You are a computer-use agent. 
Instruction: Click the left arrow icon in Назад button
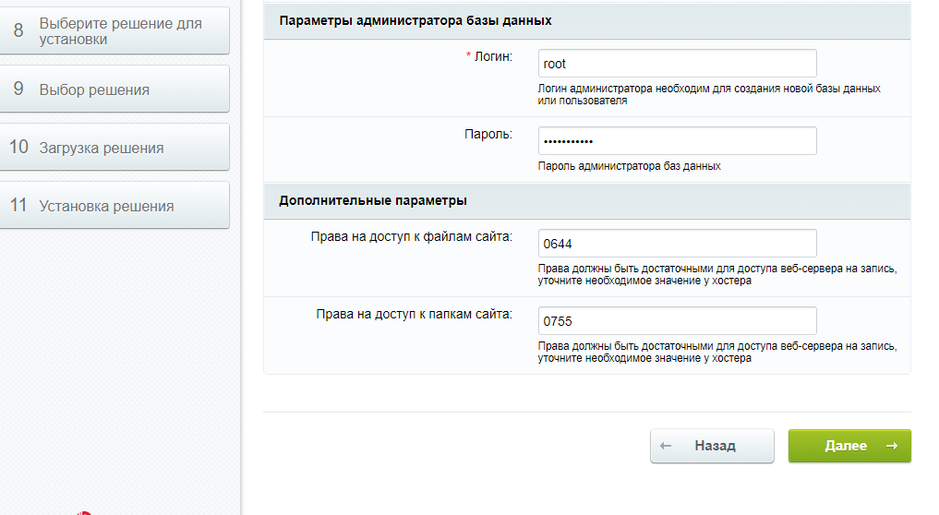pyautogui.click(x=666, y=446)
